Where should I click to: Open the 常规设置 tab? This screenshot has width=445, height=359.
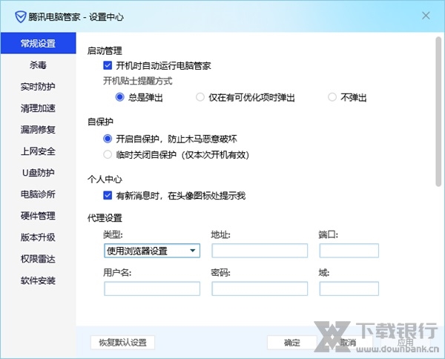point(39,43)
